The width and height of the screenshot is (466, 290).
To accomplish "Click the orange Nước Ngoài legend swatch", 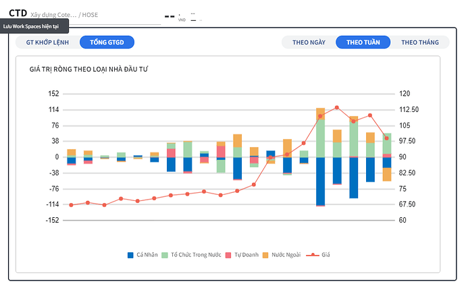I will coord(266,255).
